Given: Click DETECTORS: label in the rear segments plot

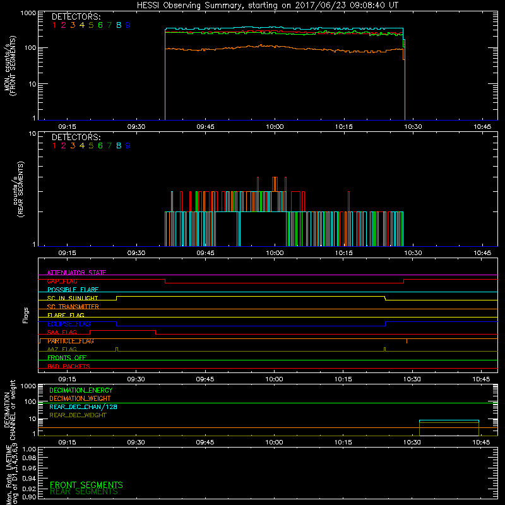Looking at the screenshot, I should tap(76, 138).
